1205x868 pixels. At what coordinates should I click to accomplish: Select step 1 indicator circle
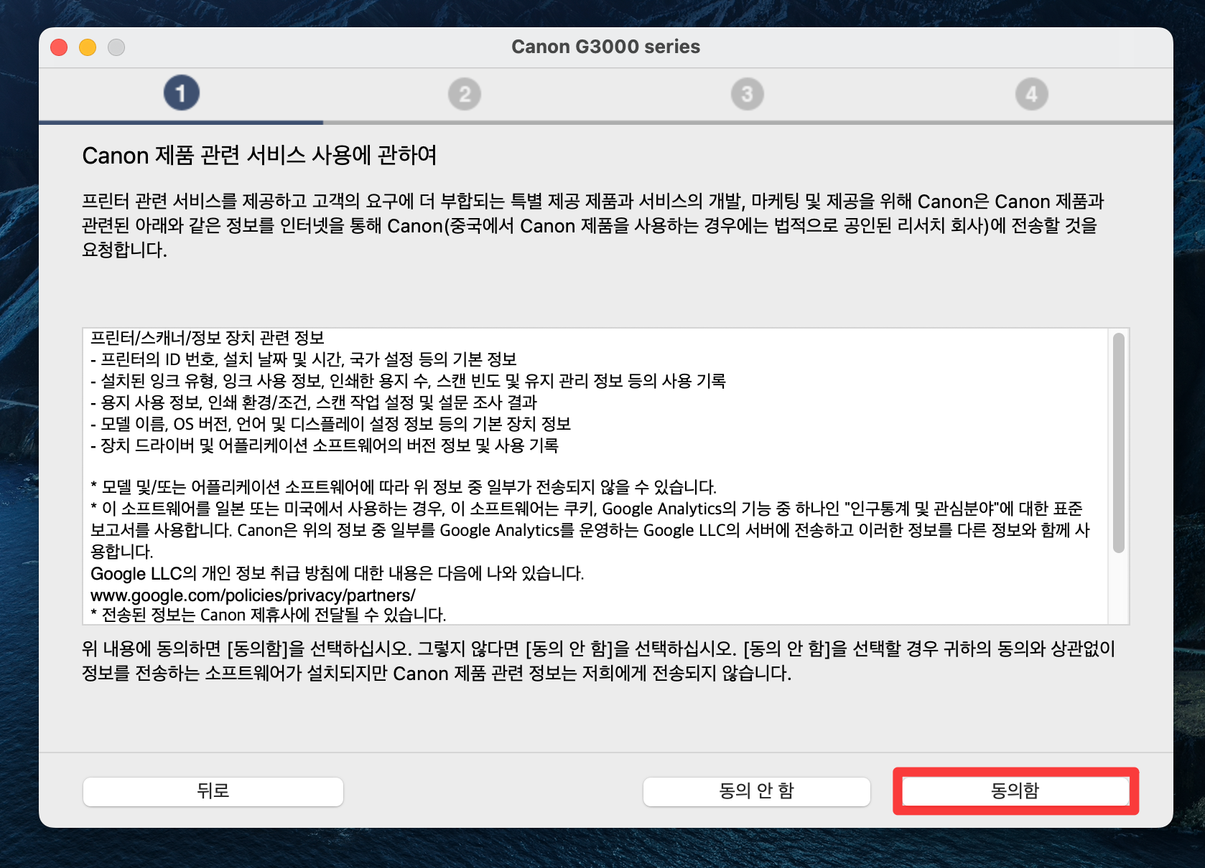181,93
